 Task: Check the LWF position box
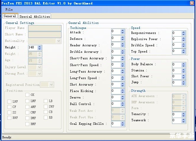[x=9, y=101]
